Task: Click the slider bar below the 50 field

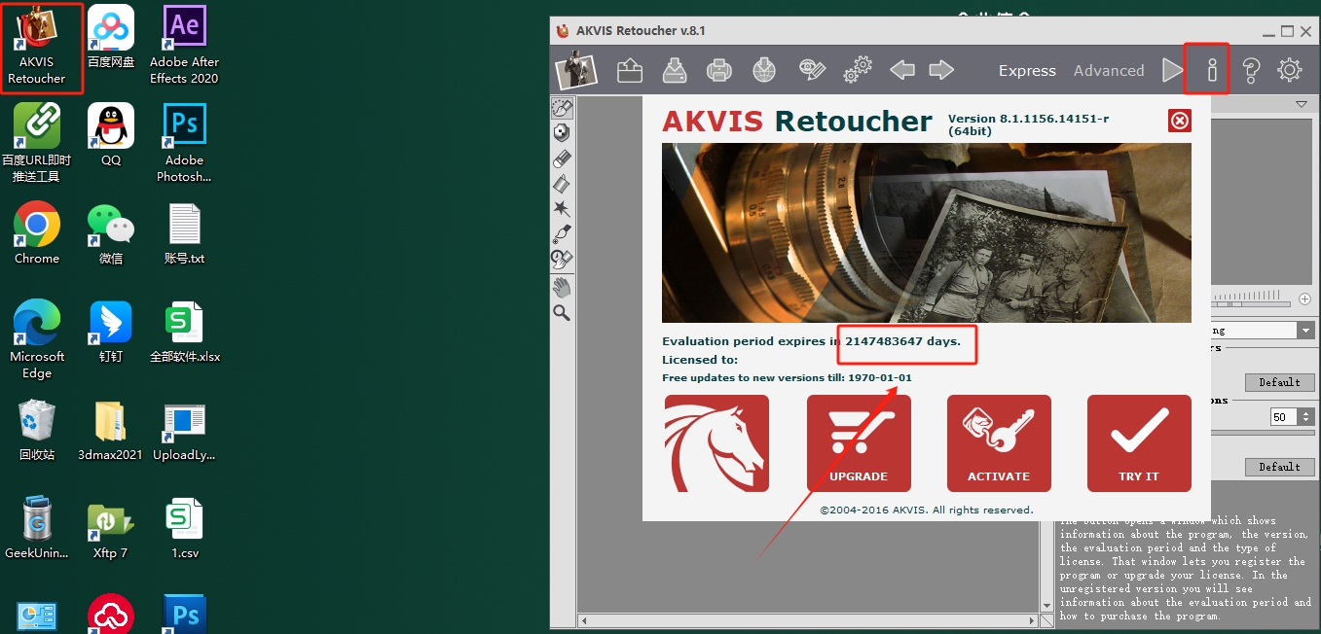Action: pos(1263,434)
